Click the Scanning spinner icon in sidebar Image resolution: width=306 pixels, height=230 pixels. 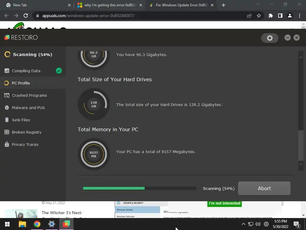[7, 55]
